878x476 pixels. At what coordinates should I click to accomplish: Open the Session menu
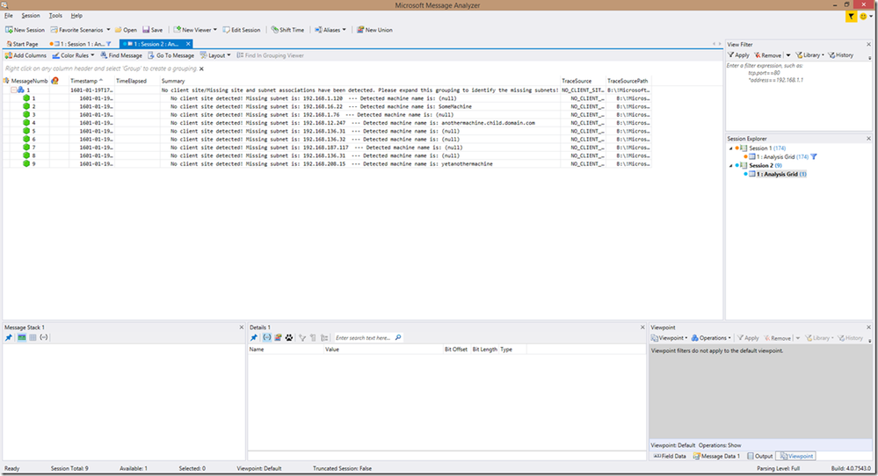(x=31, y=16)
